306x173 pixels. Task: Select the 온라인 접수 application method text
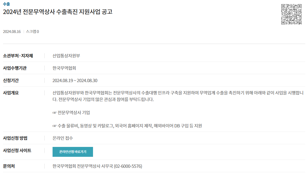point(63,138)
